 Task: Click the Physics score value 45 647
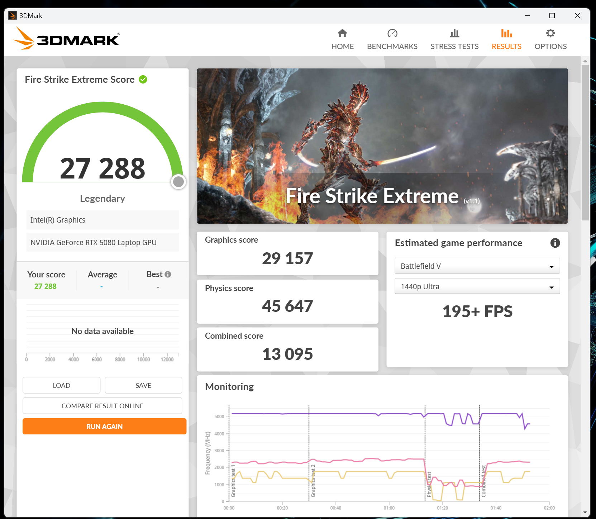(287, 306)
